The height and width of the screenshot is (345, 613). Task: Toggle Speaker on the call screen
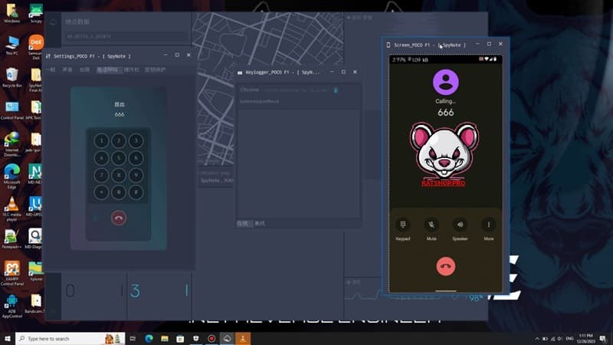pos(460,225)
